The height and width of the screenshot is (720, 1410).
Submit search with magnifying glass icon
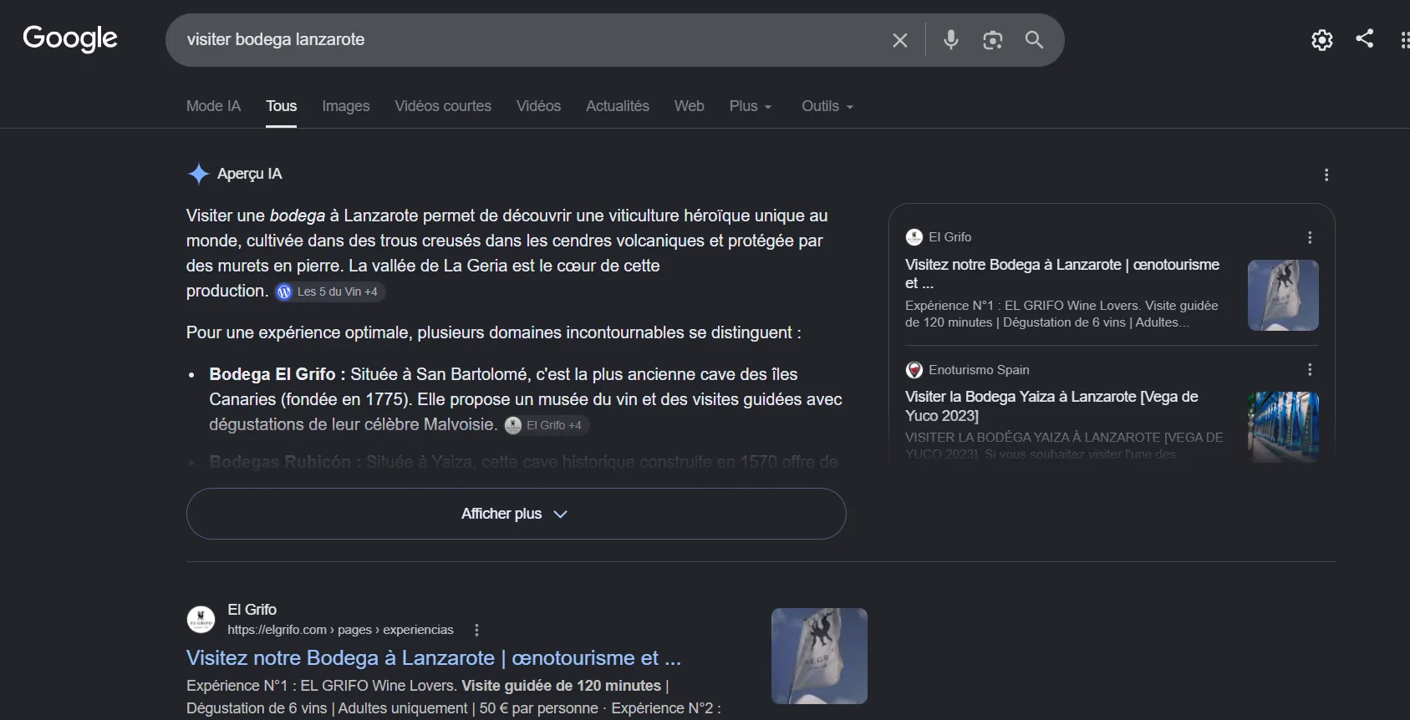pos(1034,39)
